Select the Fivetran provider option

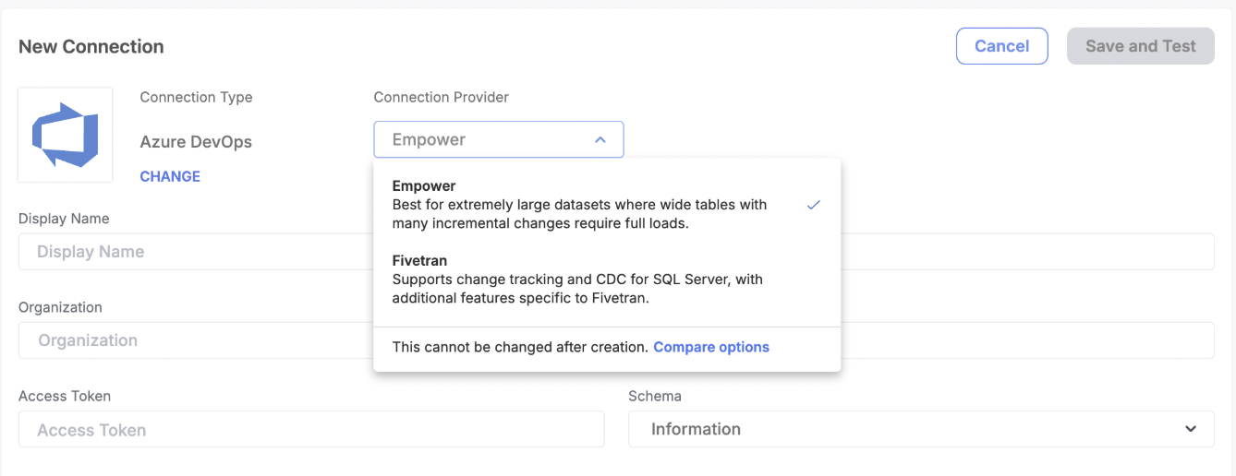(x=606, y=280)
